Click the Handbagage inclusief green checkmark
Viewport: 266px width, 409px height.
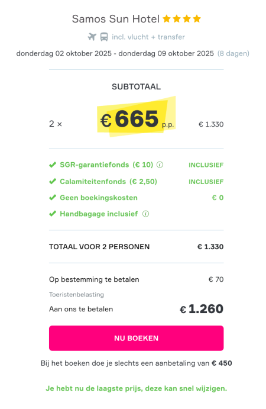click(53, 214)
